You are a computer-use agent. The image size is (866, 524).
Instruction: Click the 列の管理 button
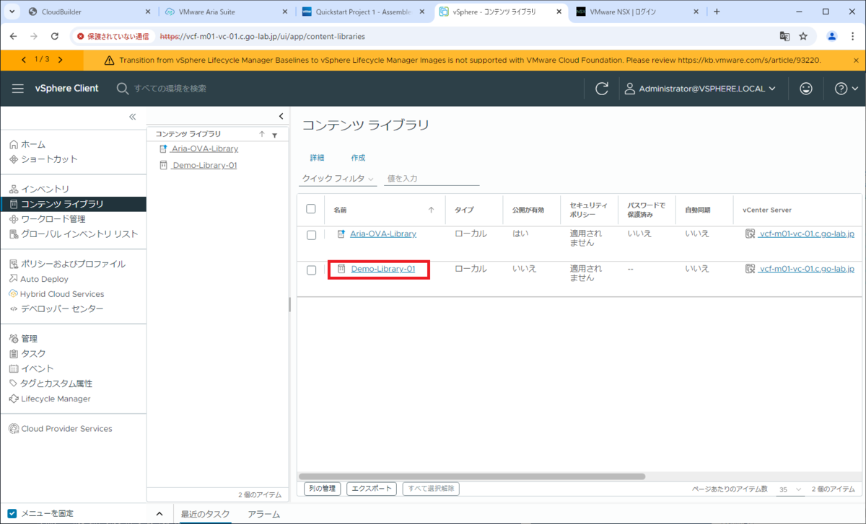(x=322, y=489)
